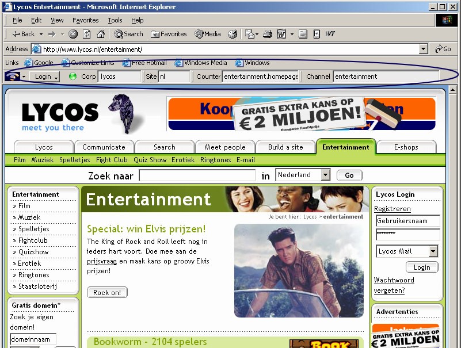Print the page with printer icon
The height and width of the screenshot is (348, 461).
coord(267,34)
